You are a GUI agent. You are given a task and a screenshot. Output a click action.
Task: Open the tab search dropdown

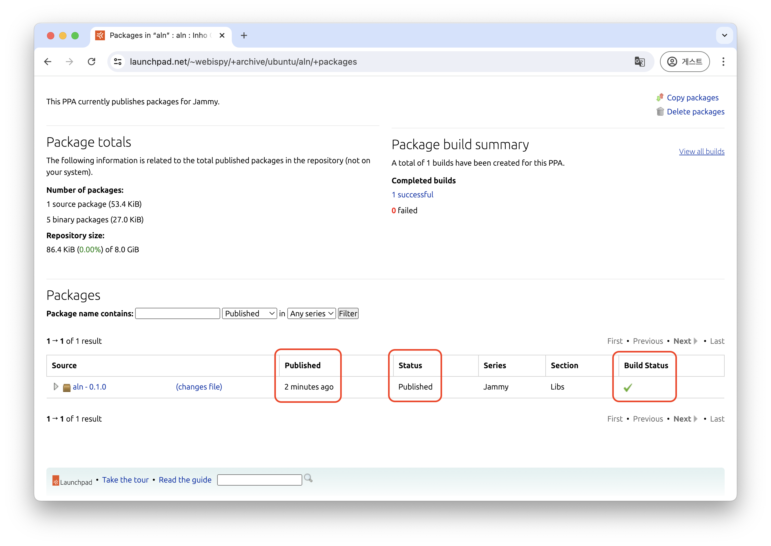point(724,35)
